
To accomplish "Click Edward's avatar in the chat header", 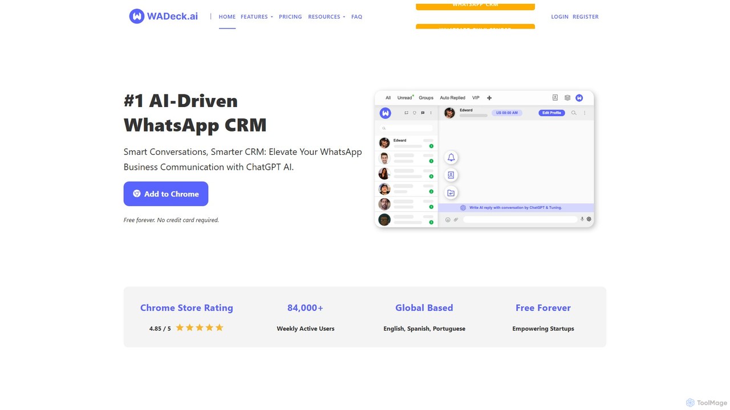I will (x=449, y=113).
